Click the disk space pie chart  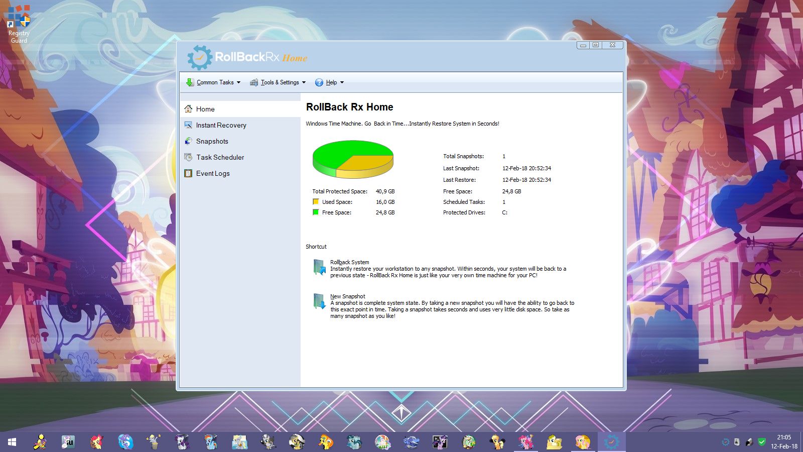pos(353,159)
